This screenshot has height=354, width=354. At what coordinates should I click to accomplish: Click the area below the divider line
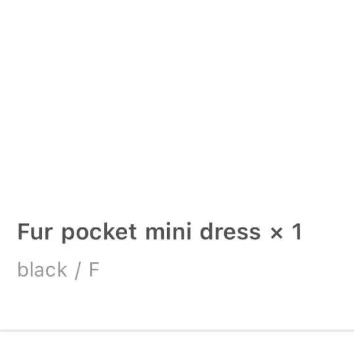pos(177,343)
